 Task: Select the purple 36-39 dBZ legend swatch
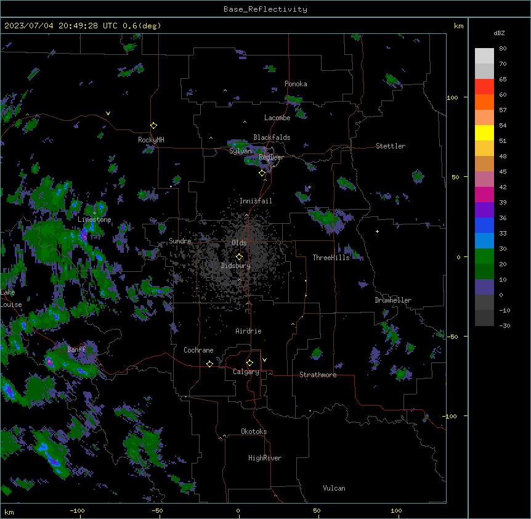point(484,210)
